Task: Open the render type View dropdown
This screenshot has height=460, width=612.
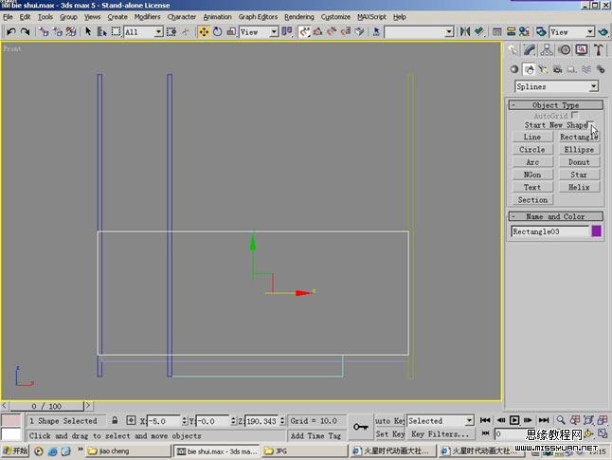Action: click(x=590, y=32)
